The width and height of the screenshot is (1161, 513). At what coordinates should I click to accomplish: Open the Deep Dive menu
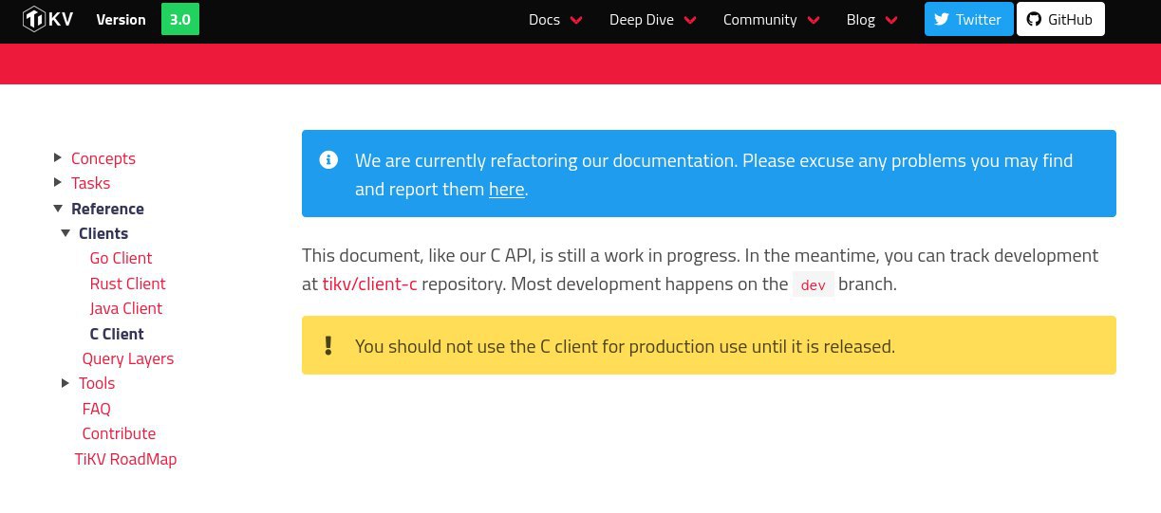point(652,19)
